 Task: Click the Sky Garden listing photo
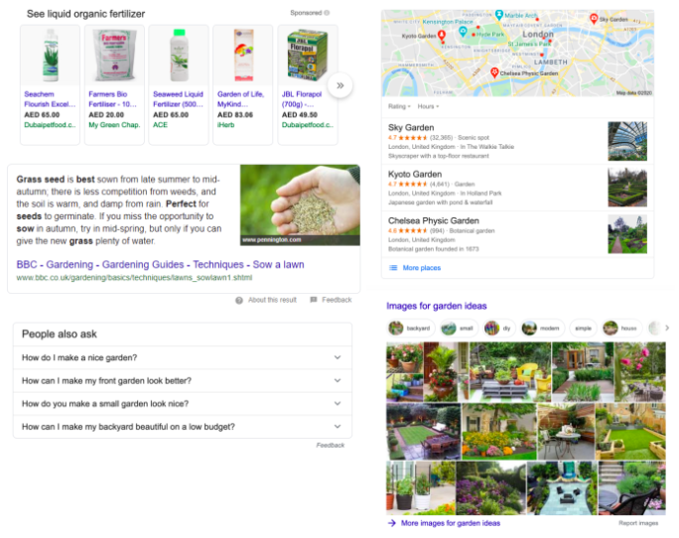click(627, 141)
